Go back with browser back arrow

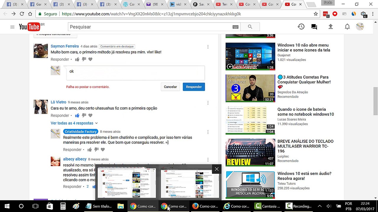[5, 14]
